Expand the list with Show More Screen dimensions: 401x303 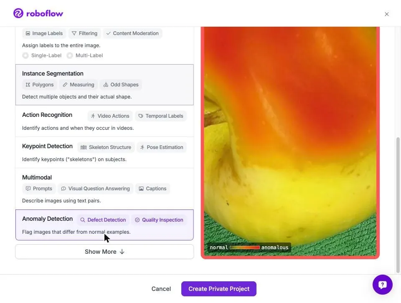pos(104,252)
